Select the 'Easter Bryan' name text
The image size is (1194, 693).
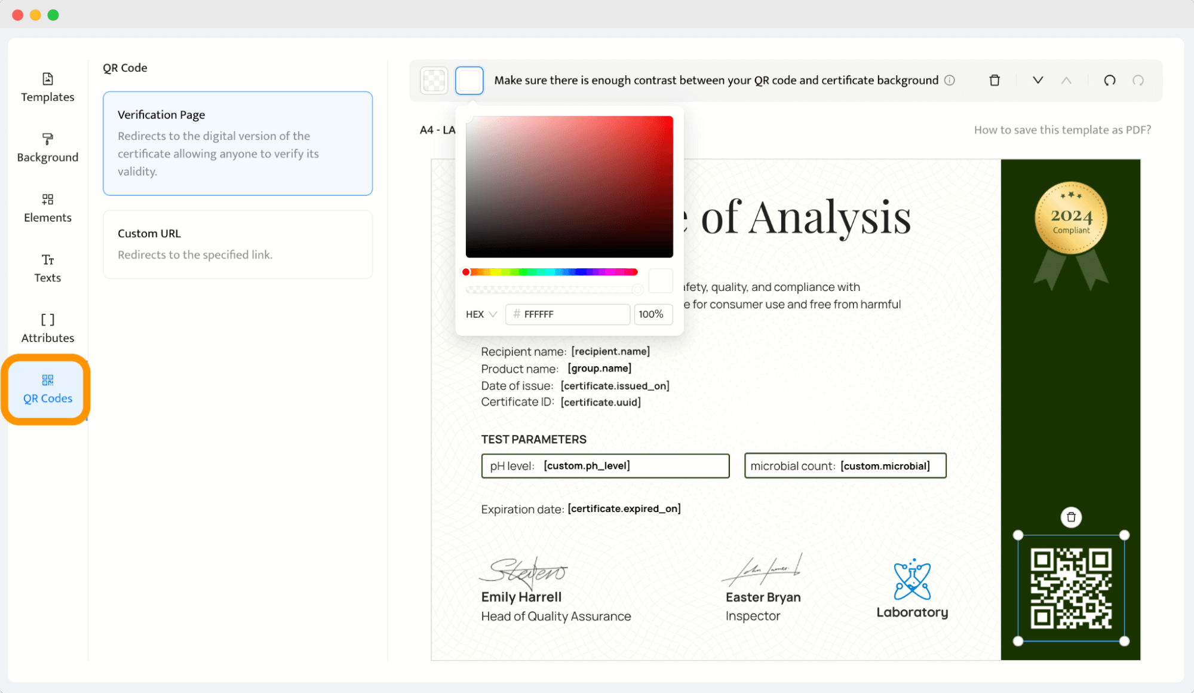(x=763, y=597)
